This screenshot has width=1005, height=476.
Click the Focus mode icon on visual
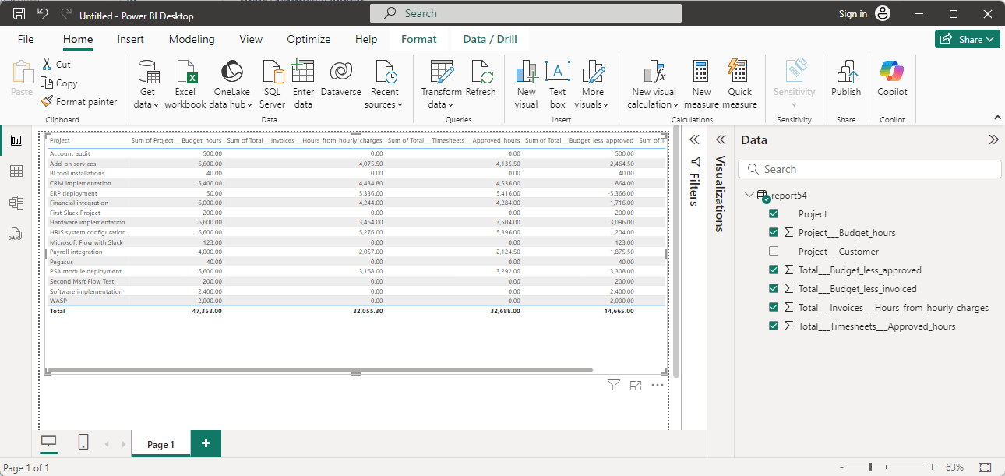636,385
